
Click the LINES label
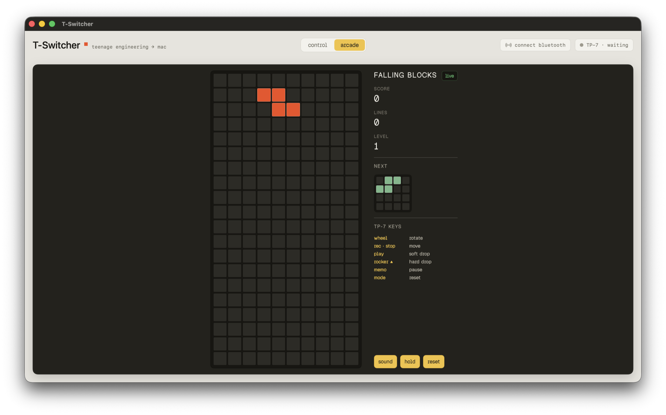coord(380,113)
